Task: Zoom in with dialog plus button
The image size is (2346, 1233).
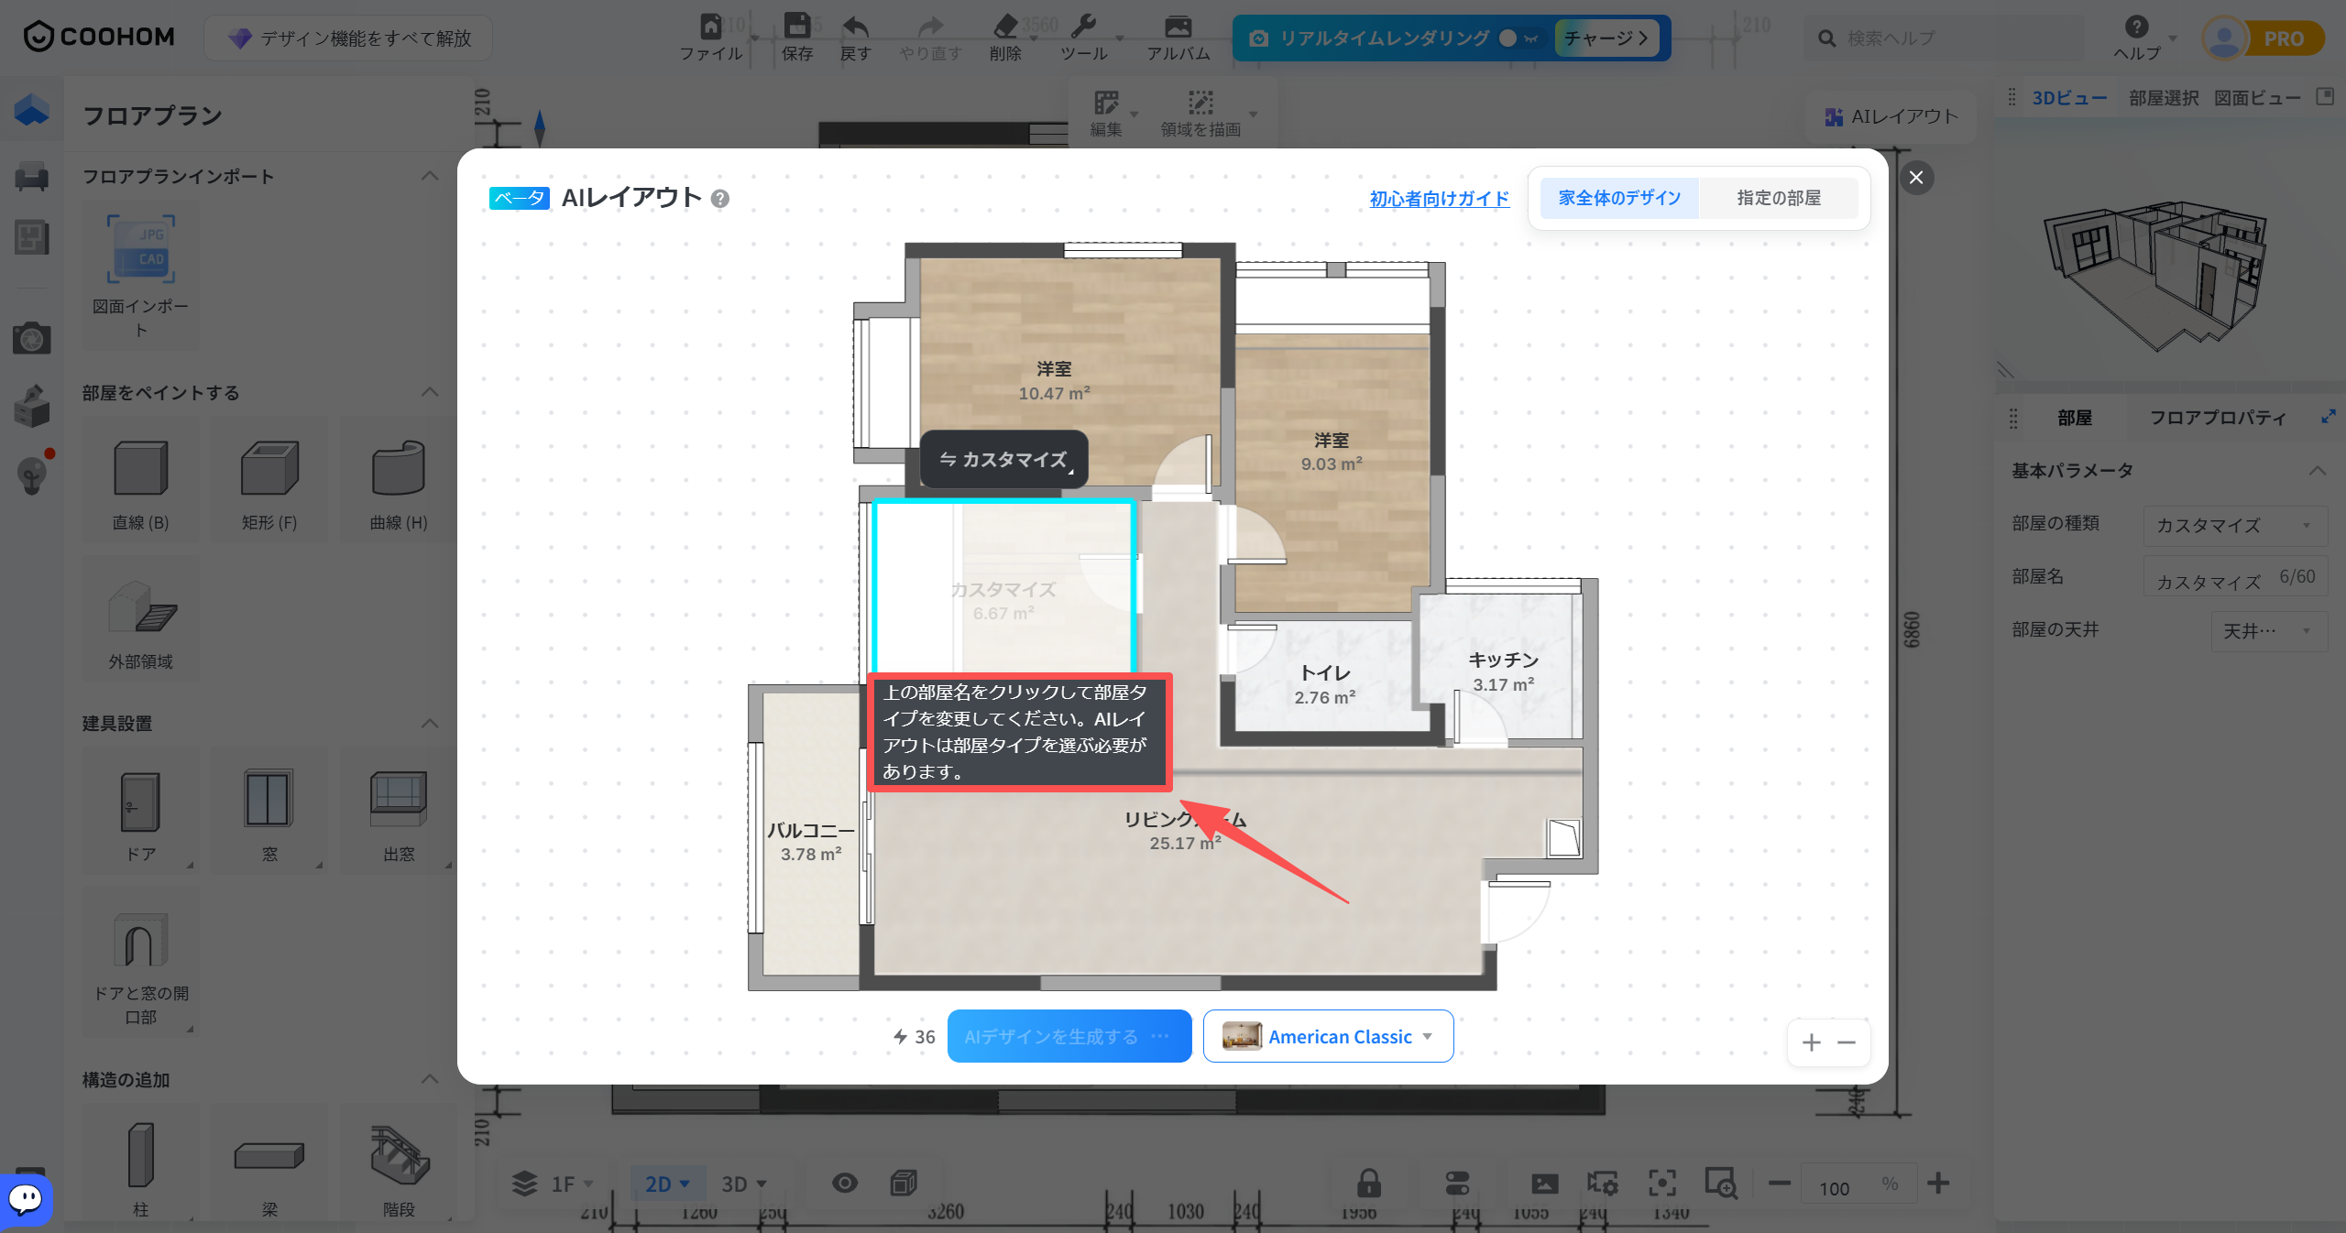Action: tap(1811, 1042)
